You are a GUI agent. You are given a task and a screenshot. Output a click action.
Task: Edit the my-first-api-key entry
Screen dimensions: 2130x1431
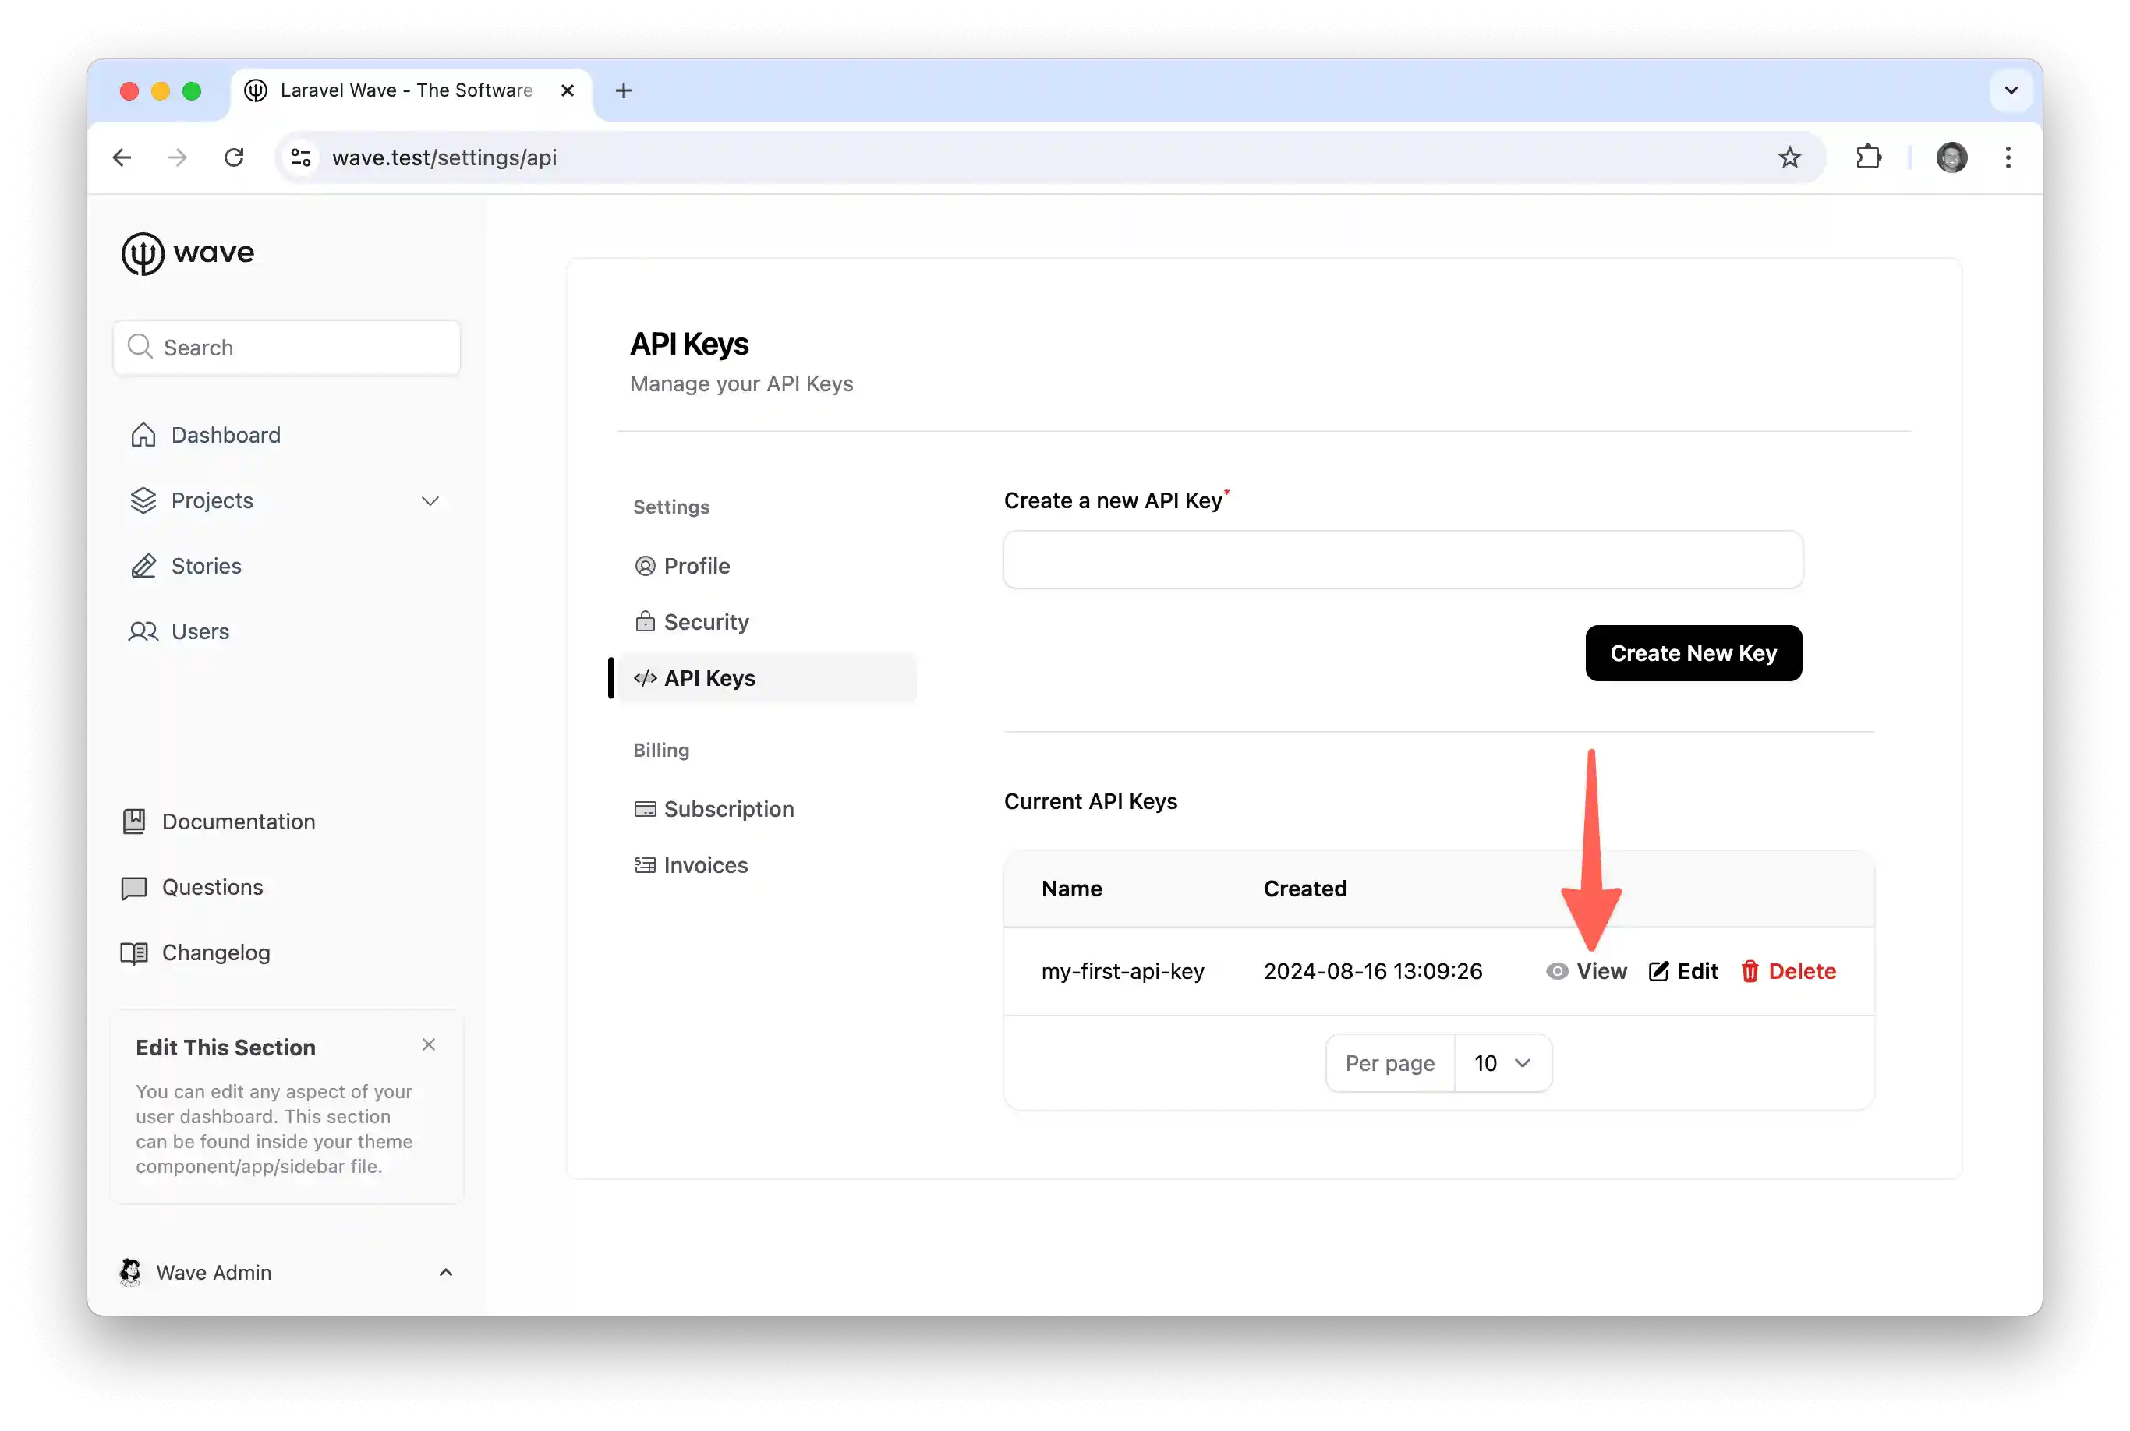click(x=1683, y=971)
